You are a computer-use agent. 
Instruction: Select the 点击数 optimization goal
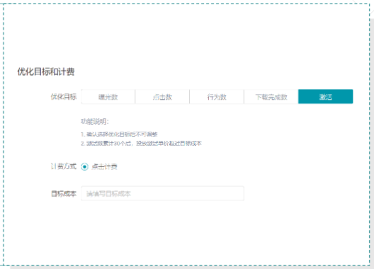pyautogui.click(x=162, y=96)
